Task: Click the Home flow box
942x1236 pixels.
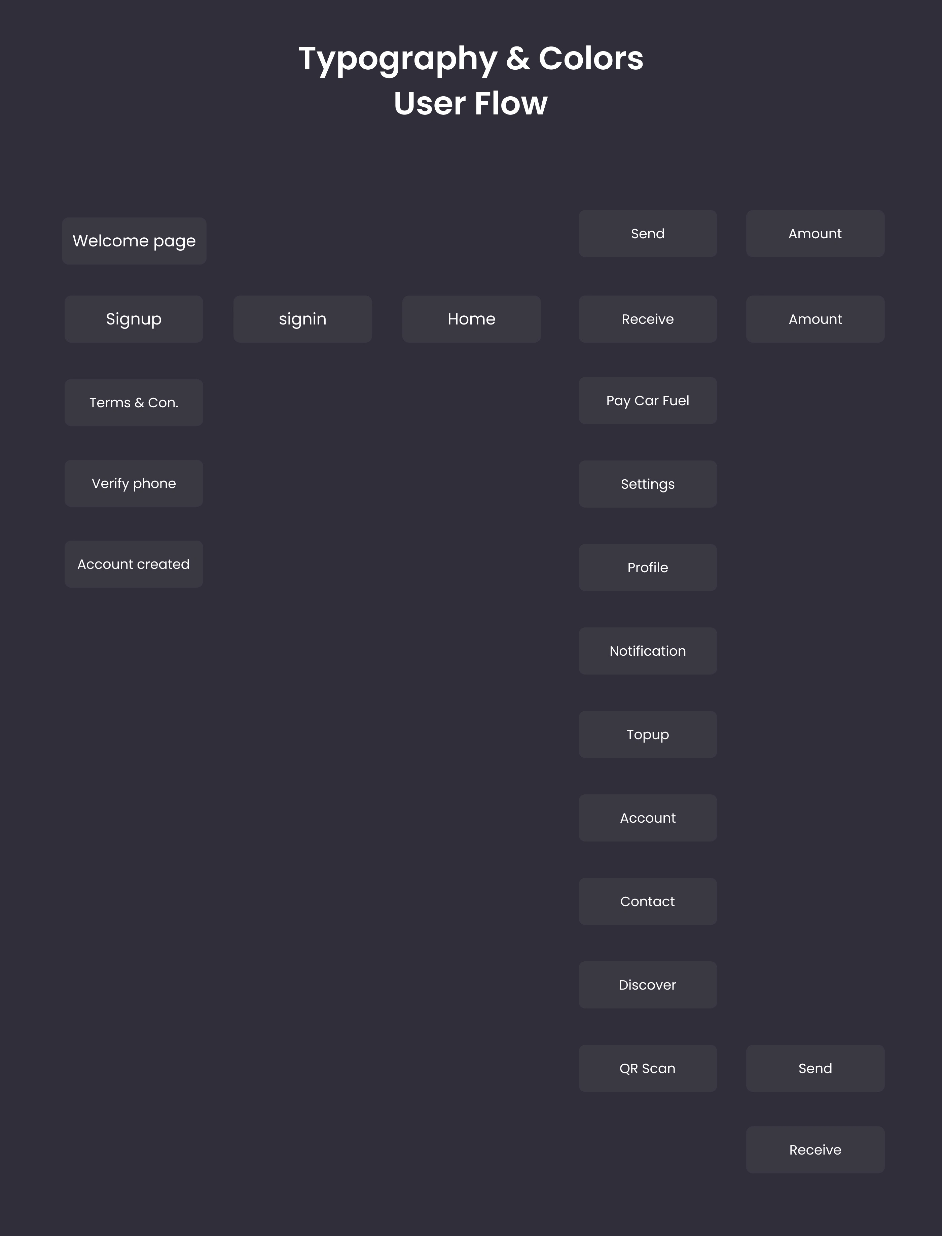Action: tap(471, 319)
